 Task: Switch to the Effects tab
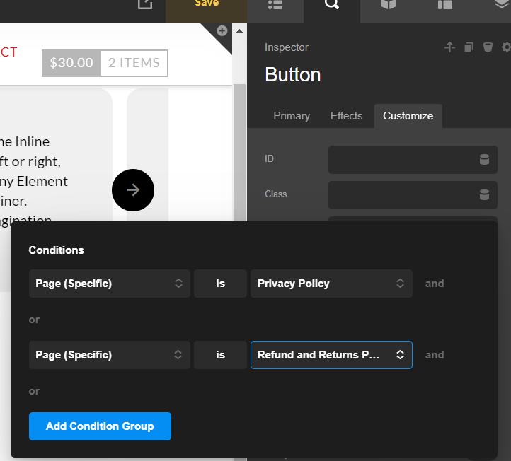coord(346,116)
